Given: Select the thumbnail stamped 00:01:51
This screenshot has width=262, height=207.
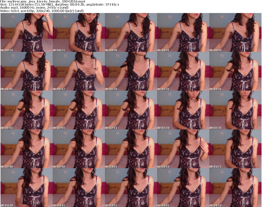Looking at the screenshot, I should pos(27,110).
